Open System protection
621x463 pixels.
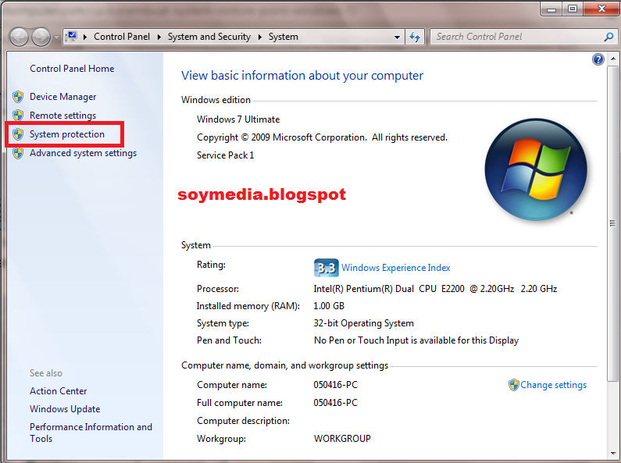click(67, 134)
